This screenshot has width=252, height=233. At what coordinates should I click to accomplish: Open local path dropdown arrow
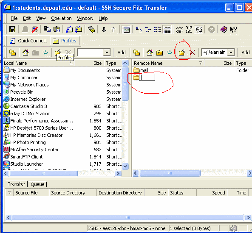click(107, 52)
